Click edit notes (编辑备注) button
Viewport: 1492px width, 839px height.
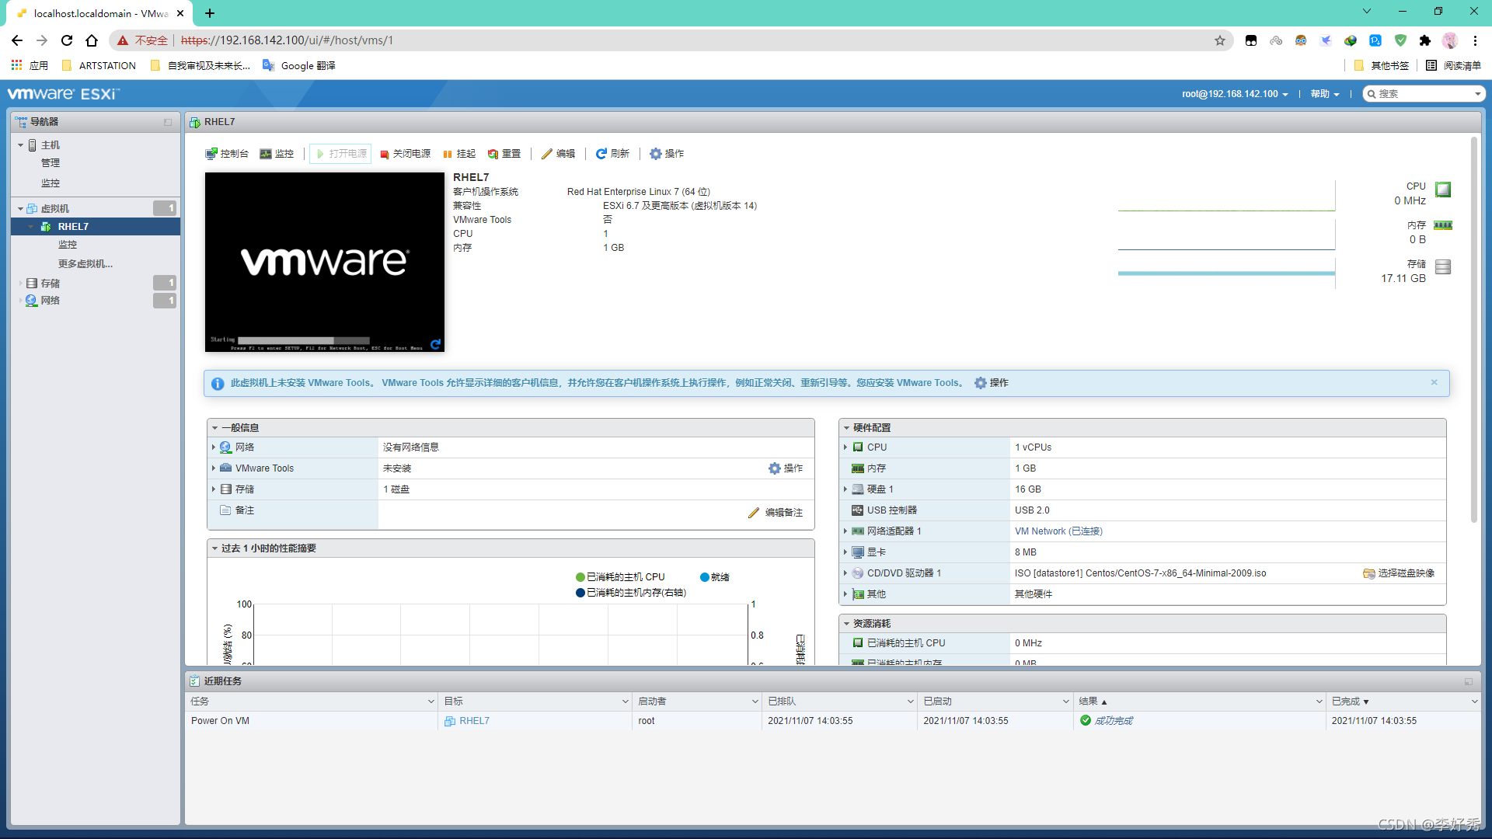click(x=776, y=513)
